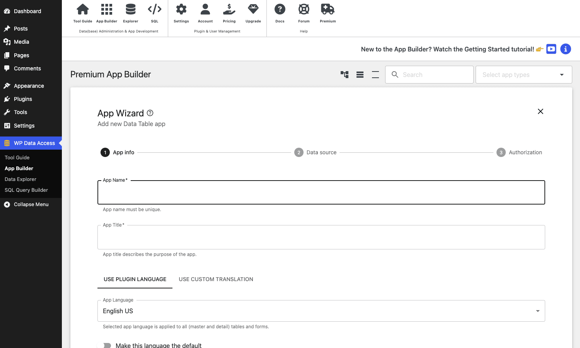Click the Dashboard icon in sidebar
Image resolution: width=580 pixels, height=348 pixels.
[7, 11]
